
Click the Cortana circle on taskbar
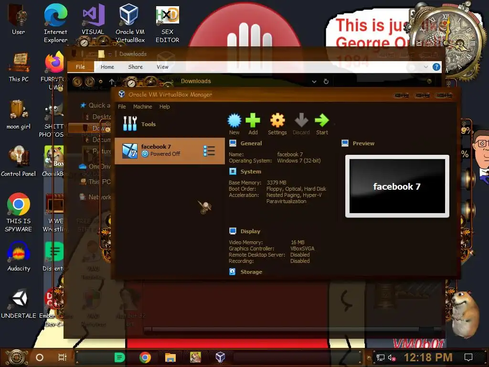coord(40,357)
